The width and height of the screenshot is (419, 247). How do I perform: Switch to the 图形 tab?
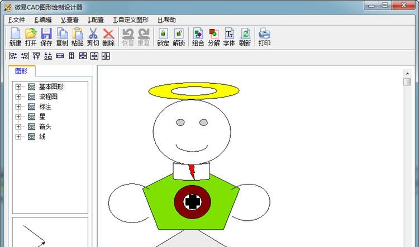point(21,71)
